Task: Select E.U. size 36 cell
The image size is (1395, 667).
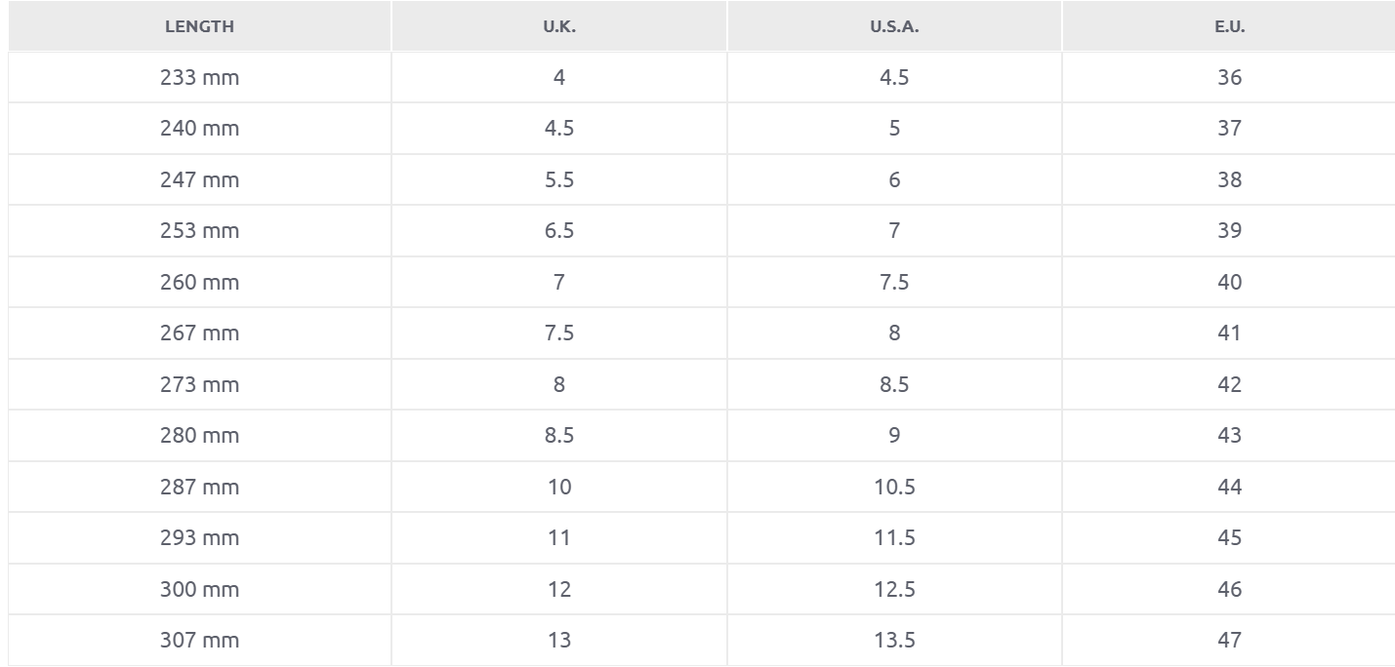Action: pos(1230,78)
